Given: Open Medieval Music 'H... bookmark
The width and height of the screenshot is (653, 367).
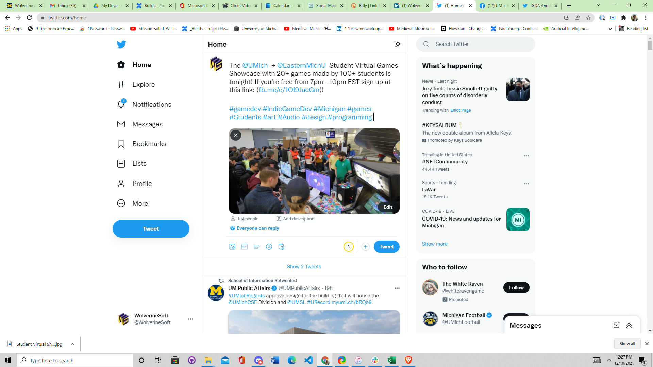Looking at the screenshot, I should [307, 29].
